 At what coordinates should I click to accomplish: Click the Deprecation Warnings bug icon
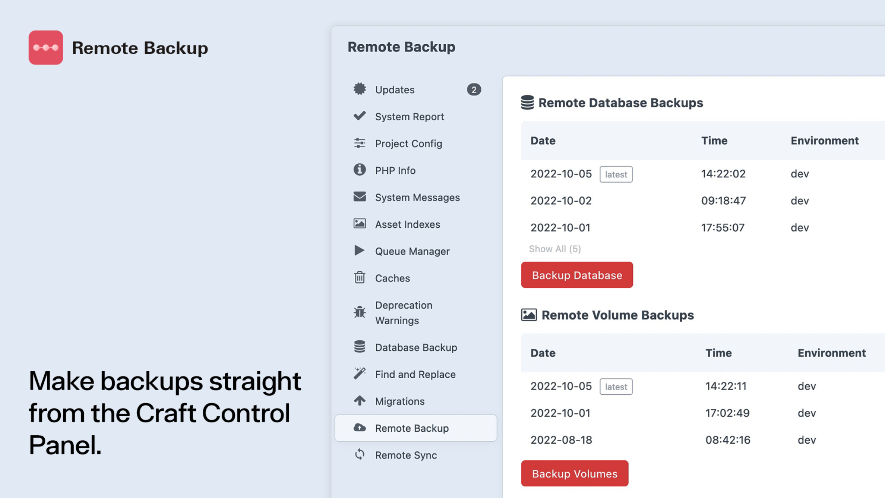360,312
